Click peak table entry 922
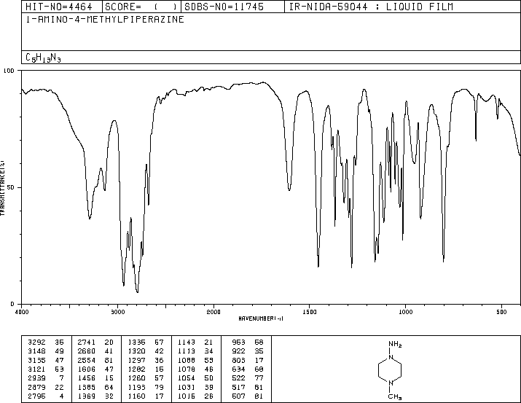This screenshot has width=521, height=403. (238, 351)
